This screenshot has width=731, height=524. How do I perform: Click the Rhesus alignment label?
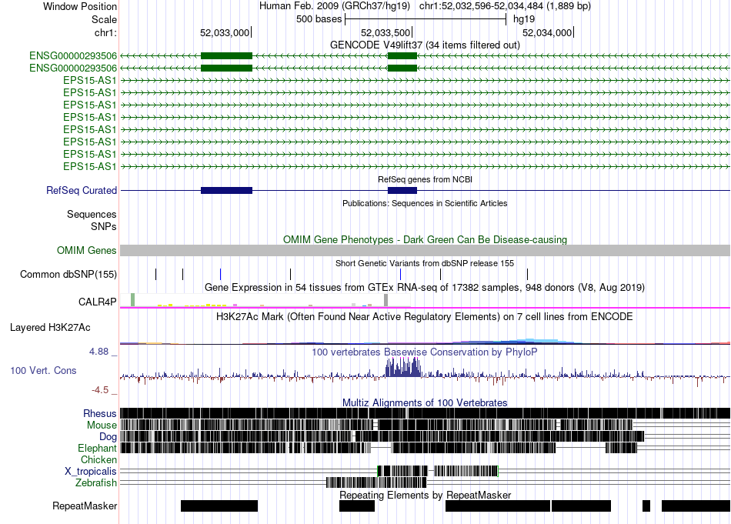point(100,413)
